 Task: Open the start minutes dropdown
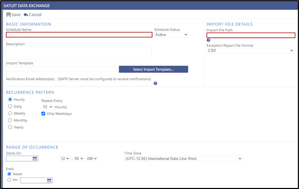(x=79, y=159)
